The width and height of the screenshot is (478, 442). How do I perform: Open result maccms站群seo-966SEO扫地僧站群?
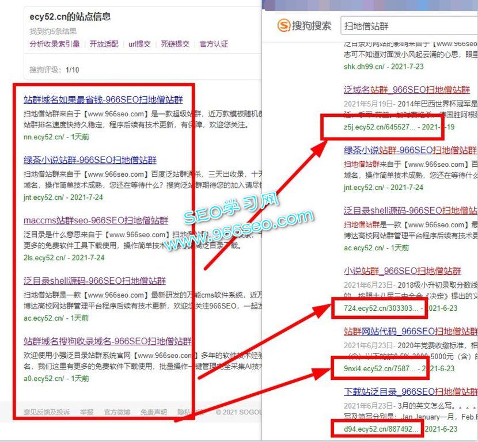[x=96, y=220]
